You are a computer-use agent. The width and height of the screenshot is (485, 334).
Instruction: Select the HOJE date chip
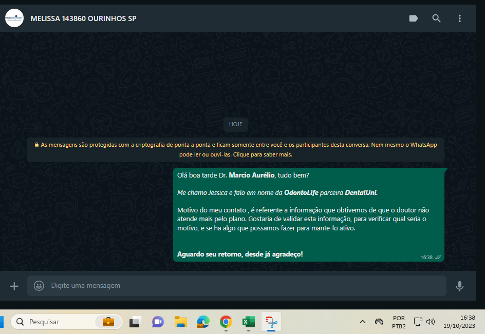click(235, 124)
